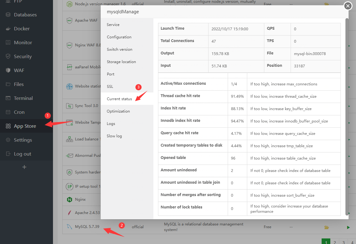
Task: Open the Terminal sidebar icon
Action: coord(8,98)
